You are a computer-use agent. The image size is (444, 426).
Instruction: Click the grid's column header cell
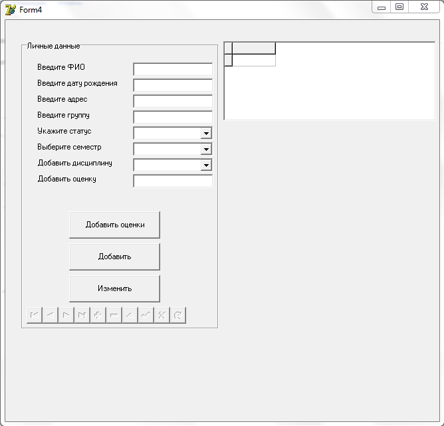[x=254, y=49]
